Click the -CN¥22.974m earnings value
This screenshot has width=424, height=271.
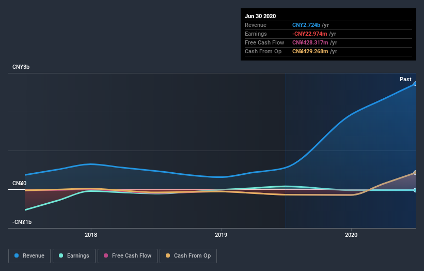pyautogui.click(x=310, y=34)
